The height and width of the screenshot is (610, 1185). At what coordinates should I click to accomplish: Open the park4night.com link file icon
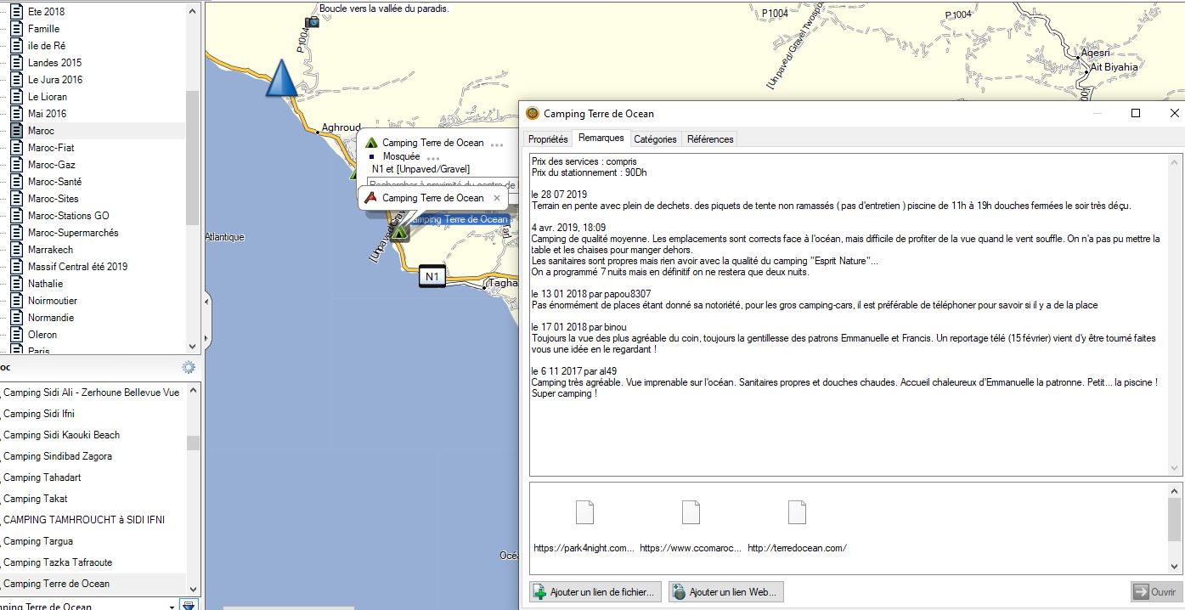[584, 513]
